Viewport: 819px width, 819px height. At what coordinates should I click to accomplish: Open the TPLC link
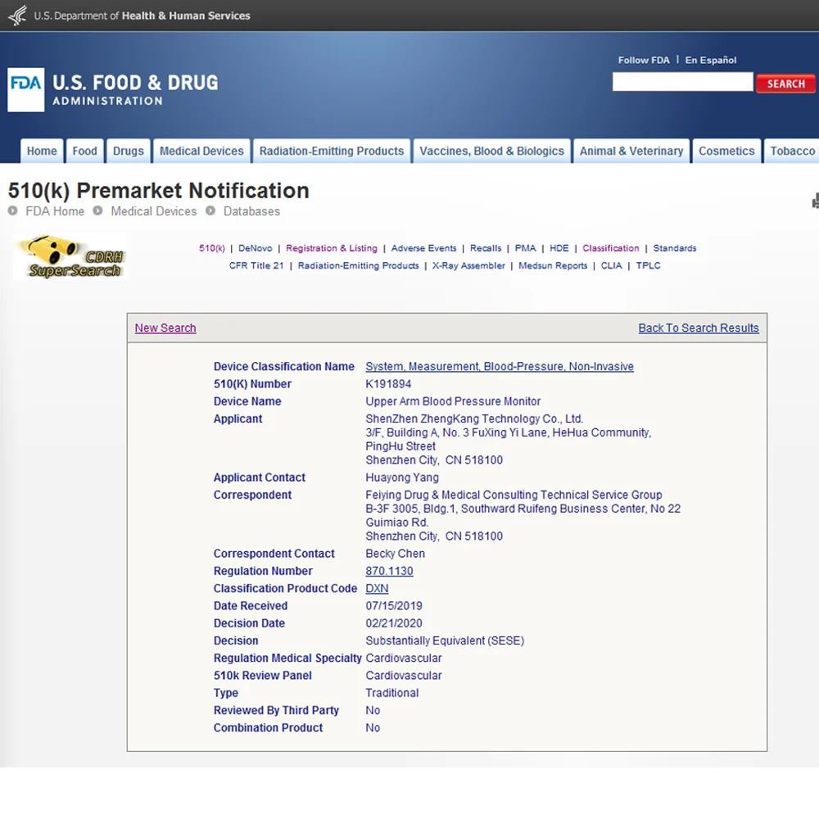pyautogui.click(x=648, y=265)
